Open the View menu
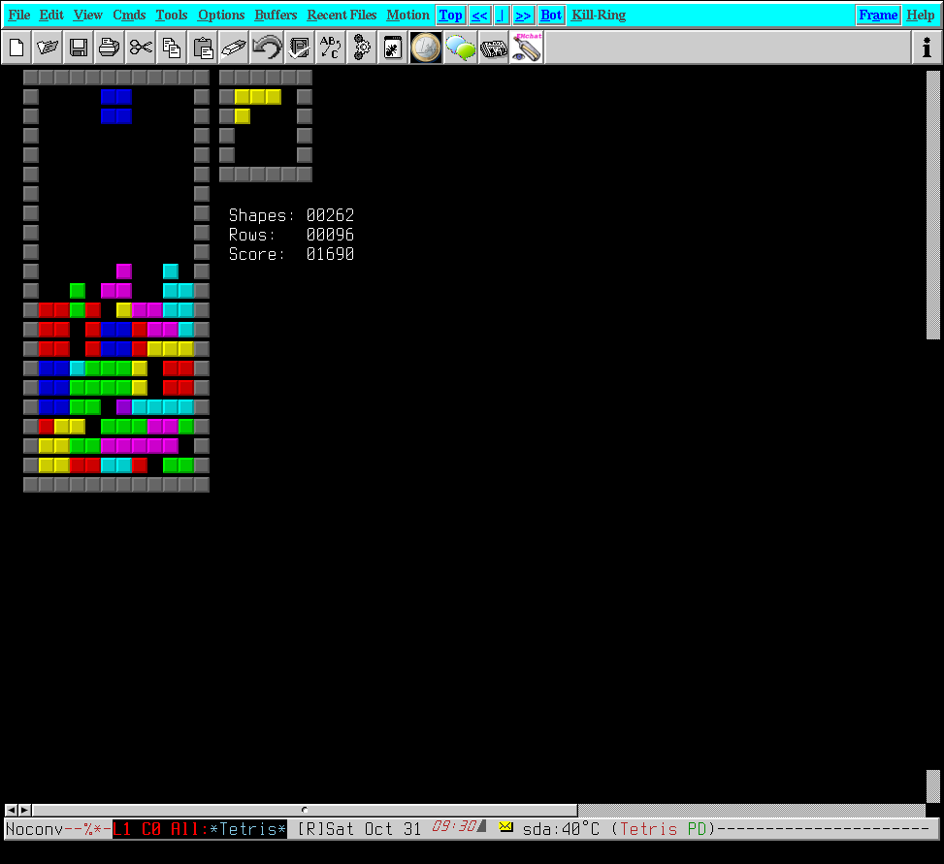 [x=88, y=16]
